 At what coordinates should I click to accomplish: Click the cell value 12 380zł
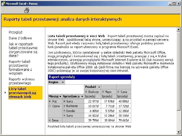124,111
